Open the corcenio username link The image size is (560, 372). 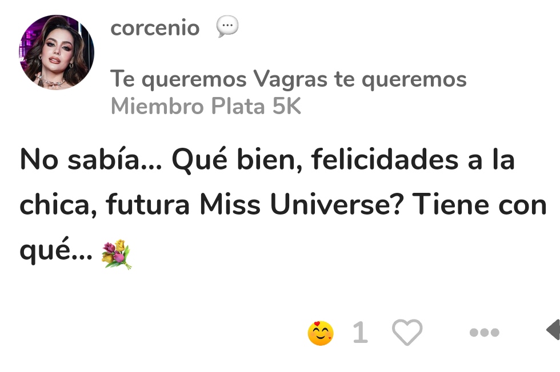(x=155, y=27)
